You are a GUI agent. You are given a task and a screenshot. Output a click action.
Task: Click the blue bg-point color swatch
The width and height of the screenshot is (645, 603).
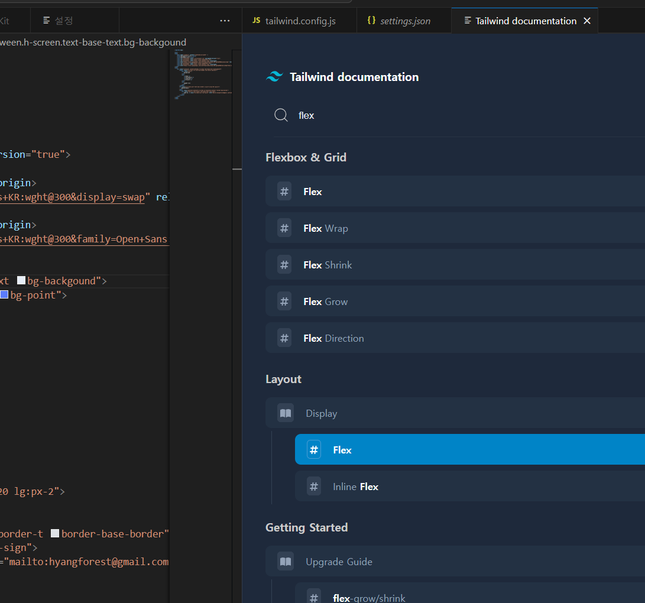pyautogui.click(x=4, y=294)
